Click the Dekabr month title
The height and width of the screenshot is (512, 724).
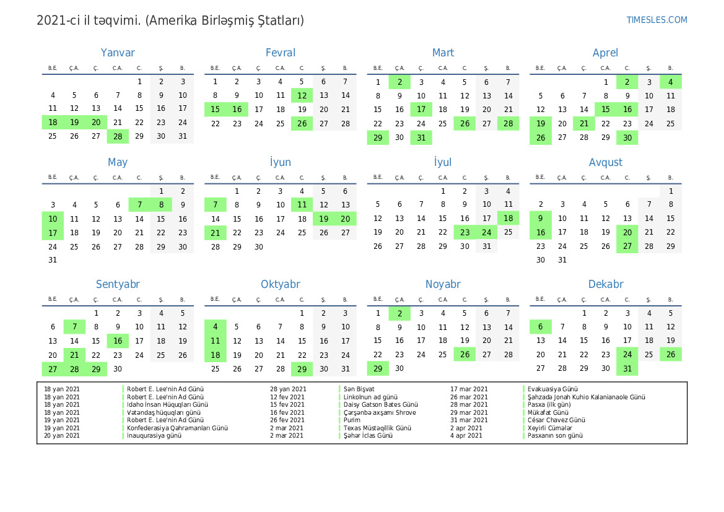pos(605,285)
